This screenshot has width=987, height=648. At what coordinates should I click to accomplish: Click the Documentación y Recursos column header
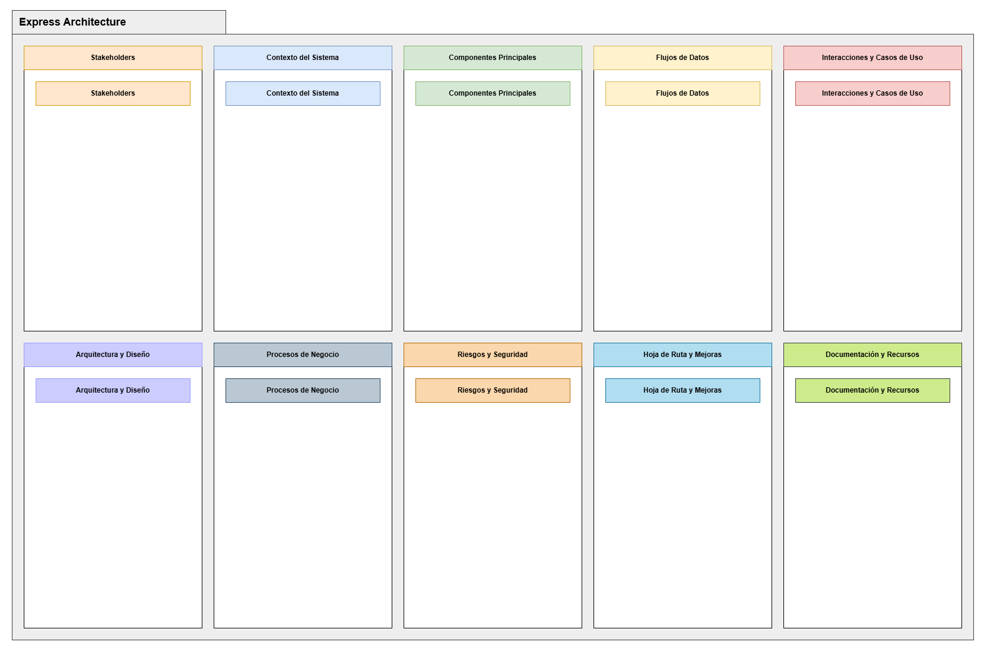click(x=872, y=355)
